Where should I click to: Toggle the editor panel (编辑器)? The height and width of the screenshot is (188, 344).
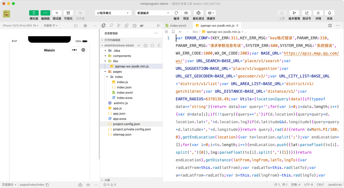point(45,13)
